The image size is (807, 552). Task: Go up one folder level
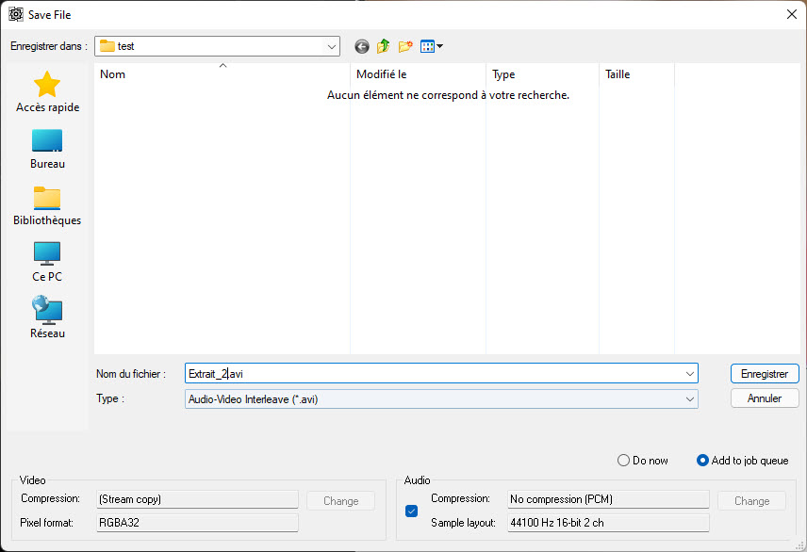(384, 47)
